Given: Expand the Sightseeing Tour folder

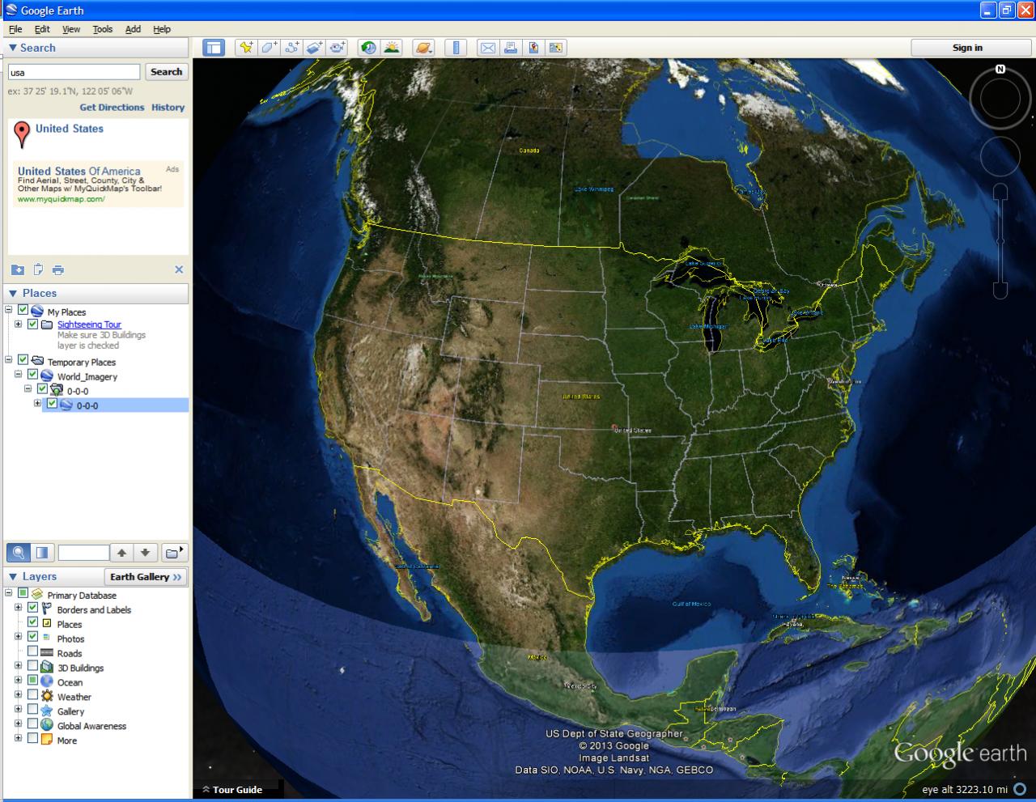Looking at the screenshot, I should [18, 324].
